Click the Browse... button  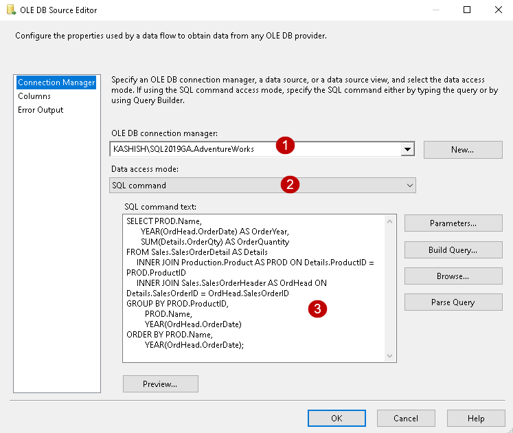tap(453, 276)
